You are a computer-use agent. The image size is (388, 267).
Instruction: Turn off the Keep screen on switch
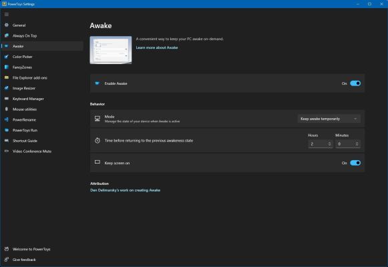click(355, 163)
